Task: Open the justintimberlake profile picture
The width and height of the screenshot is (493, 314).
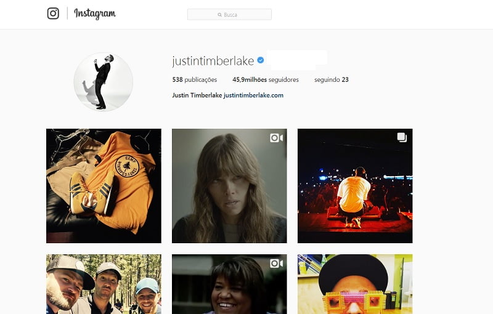Action: point(104,82)
